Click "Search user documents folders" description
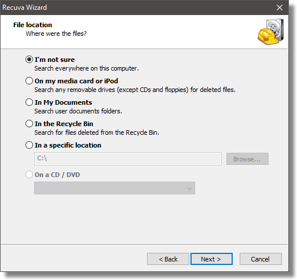Screen dimensions: 297x280 coord(78,111)
